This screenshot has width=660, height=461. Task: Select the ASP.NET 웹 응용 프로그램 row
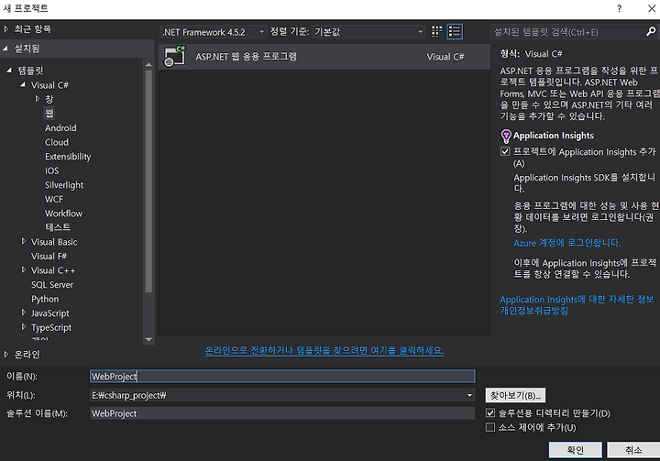[x=324, y=57]
